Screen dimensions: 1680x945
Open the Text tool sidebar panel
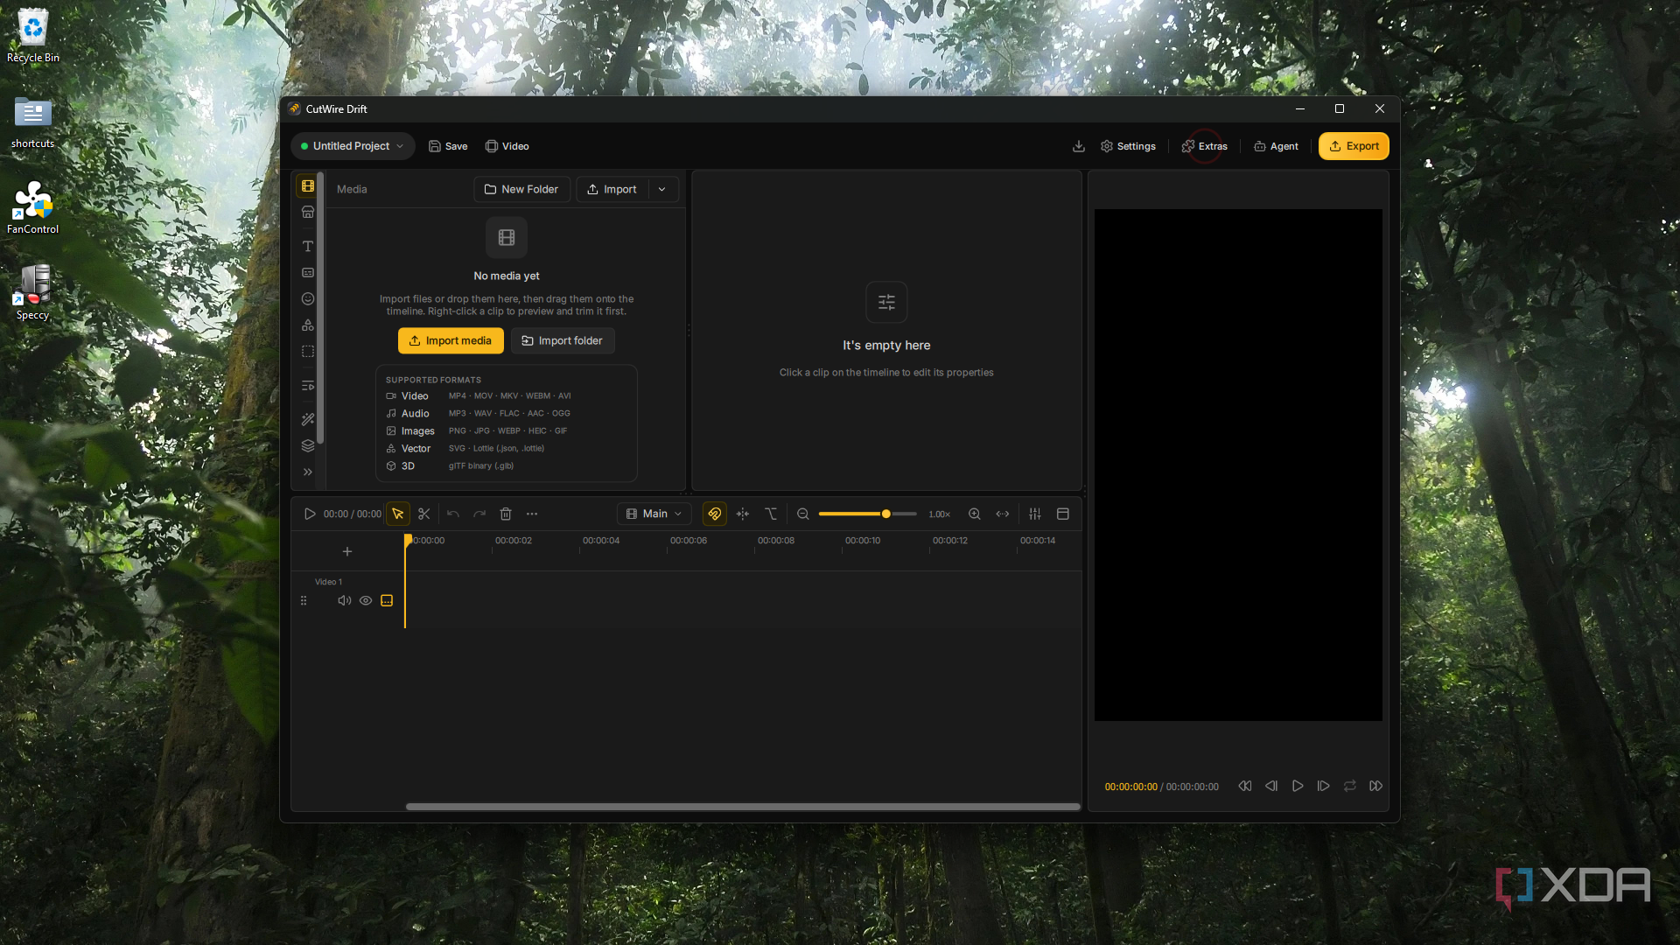(308, 246)
